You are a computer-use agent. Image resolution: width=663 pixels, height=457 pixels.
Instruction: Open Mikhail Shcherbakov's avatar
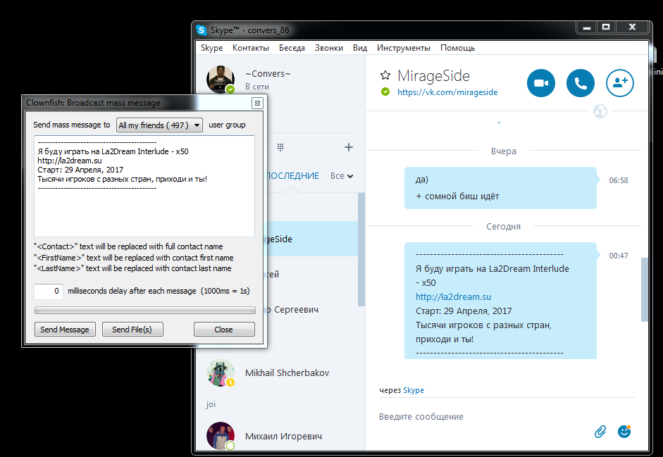[x=221, y=373]
